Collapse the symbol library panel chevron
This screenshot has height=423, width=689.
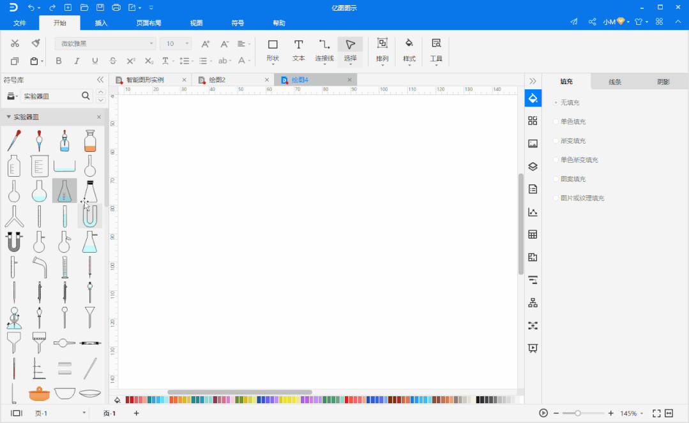pos(100,80)
